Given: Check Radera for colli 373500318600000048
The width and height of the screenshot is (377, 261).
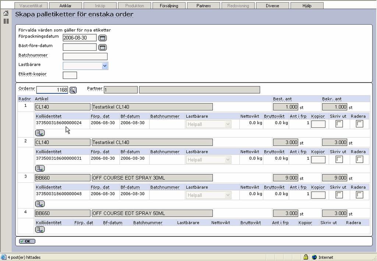Looking at the screenshot, I should [359, 195].
